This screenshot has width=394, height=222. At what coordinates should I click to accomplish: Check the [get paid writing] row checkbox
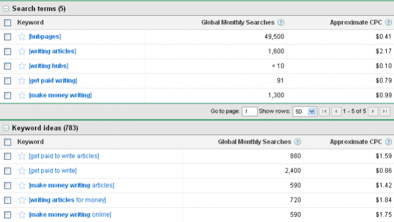tap(7, 81)
